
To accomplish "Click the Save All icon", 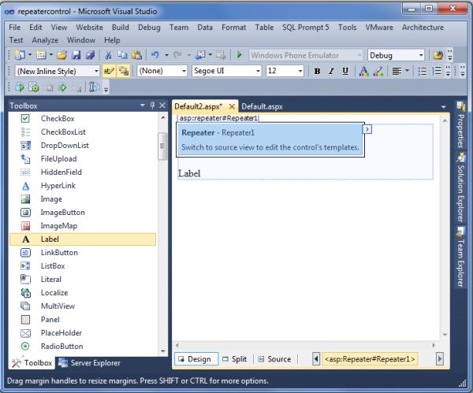I will click(90, 55).
